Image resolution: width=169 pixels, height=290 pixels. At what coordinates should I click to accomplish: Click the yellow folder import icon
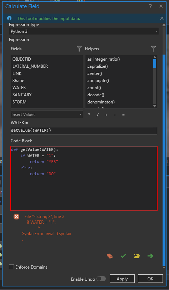click(137, 256)
